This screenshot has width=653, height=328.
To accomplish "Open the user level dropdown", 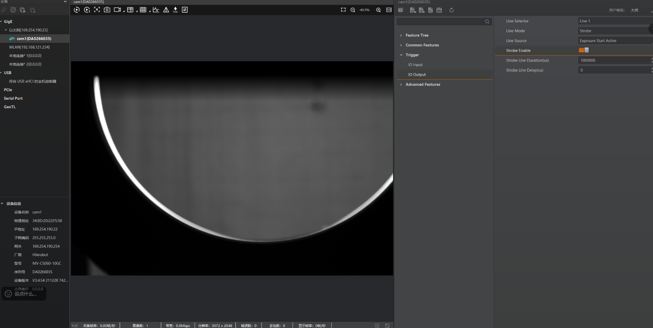I will coord(641,10).
